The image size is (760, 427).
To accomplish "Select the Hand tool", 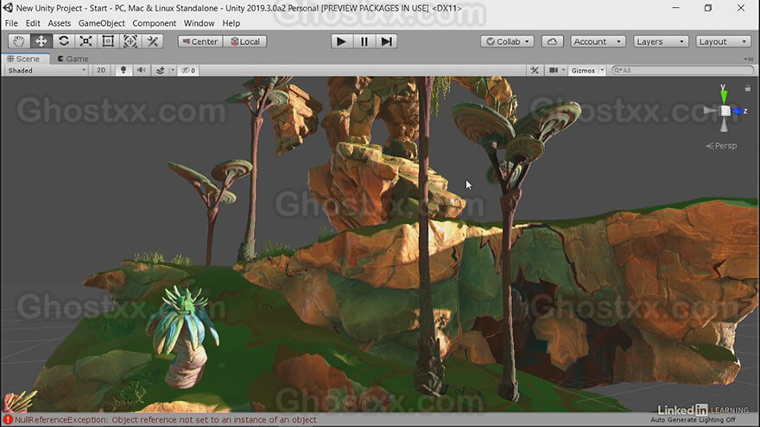I will coord(19,41).
